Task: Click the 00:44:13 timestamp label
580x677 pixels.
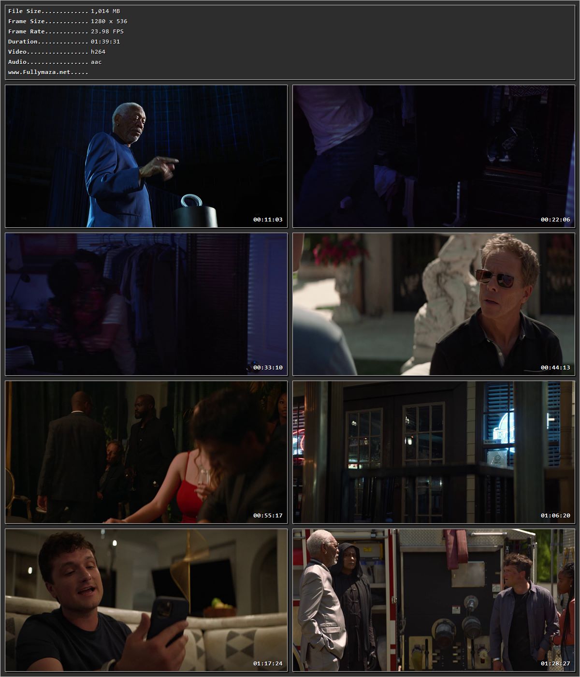Action: [555, 368]
